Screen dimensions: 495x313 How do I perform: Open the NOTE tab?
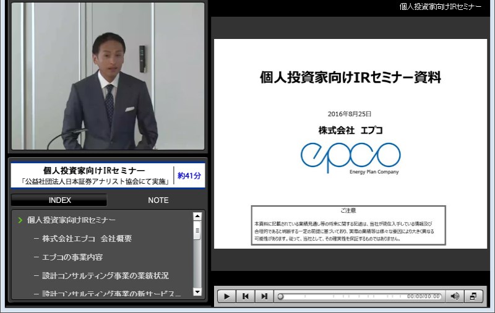(x=158, y=200)
